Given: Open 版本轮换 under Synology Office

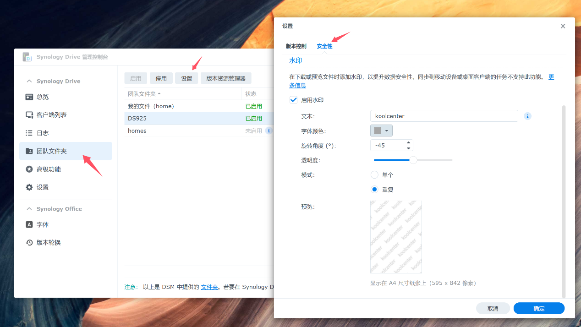Looking at the screenshot, I should [x=66, y=243].
